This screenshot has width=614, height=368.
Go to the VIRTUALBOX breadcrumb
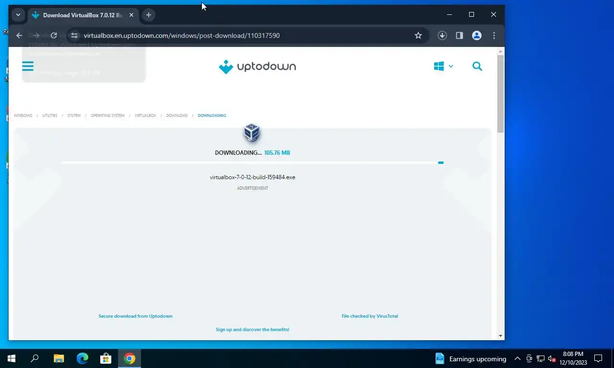click(x=145, y=115)
